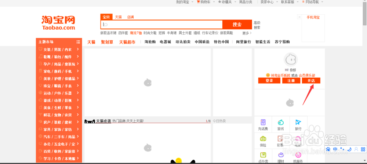Click the icon beside 家电 / 数码 / 手机

[x=40, y=71]
